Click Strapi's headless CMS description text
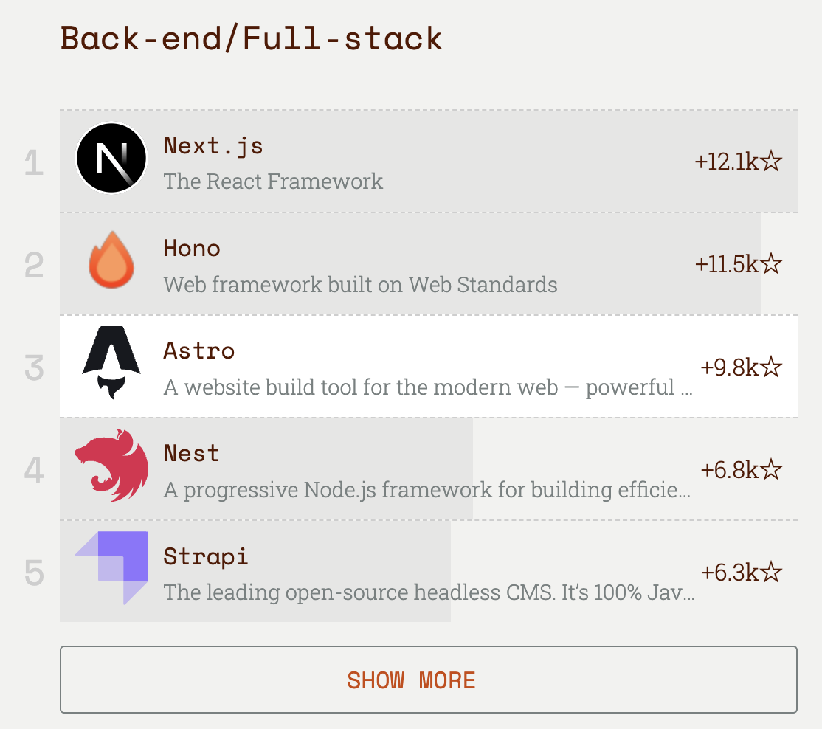 429,592
